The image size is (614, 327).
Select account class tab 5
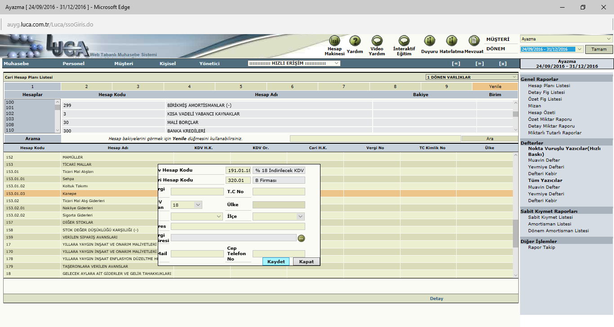click(241, 86)
